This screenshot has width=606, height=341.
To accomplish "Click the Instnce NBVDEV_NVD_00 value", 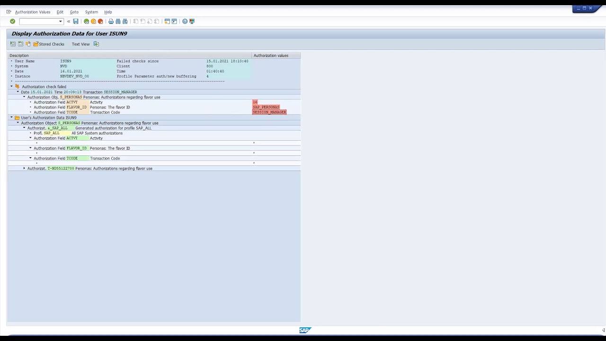I will click(x=74, y=76).
